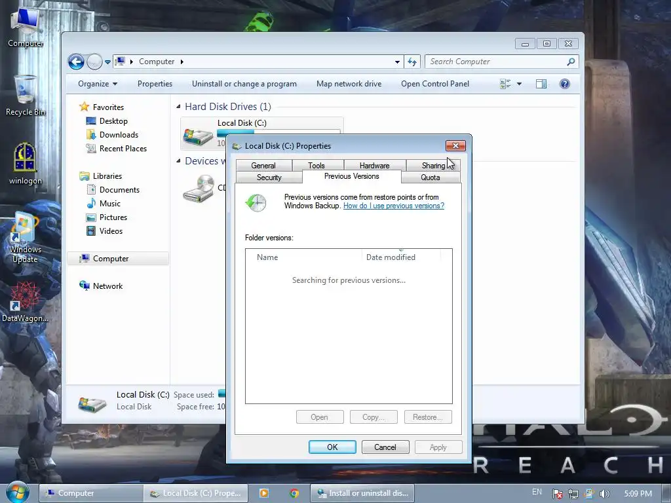This screenshot has height=503, width=671.
Task: Click the Explorer help icon
Action: point(565,84)
